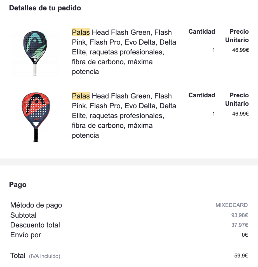
Task: Click the highlighted 'Palas' word in second product
Action: coord(81,96)
